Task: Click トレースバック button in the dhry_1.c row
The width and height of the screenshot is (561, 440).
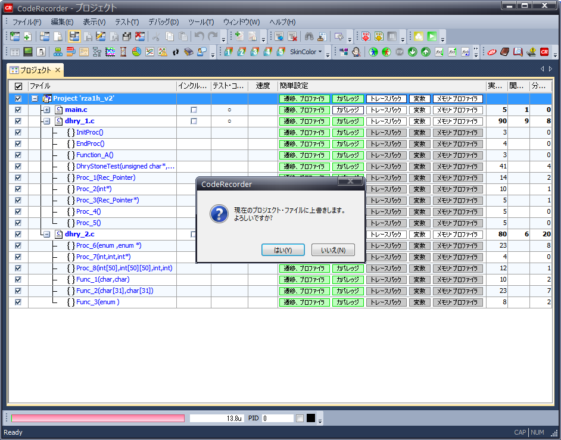Action: (x=386, y=121)
